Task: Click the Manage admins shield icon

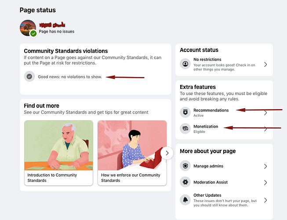Action: coord(185,166)
